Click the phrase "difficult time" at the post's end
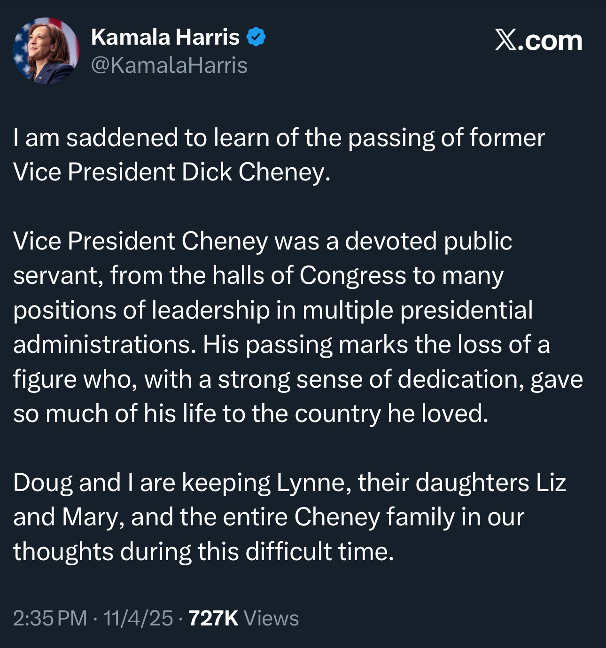The image size is (606, 648). [x=319, y=551]
